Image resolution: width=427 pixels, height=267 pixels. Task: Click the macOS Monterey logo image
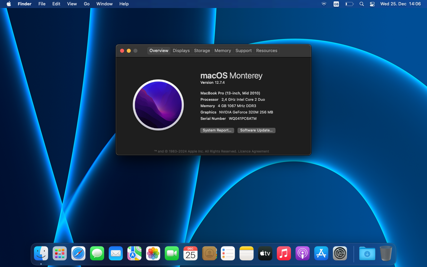click(x=158, y=105)
